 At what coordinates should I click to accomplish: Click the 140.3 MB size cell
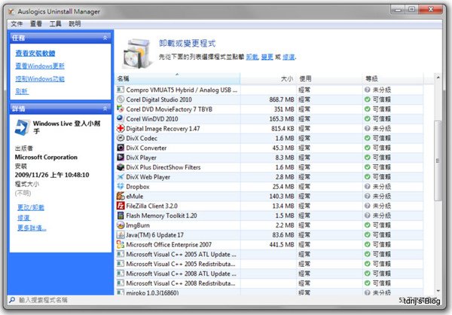[x=282, y=196]
